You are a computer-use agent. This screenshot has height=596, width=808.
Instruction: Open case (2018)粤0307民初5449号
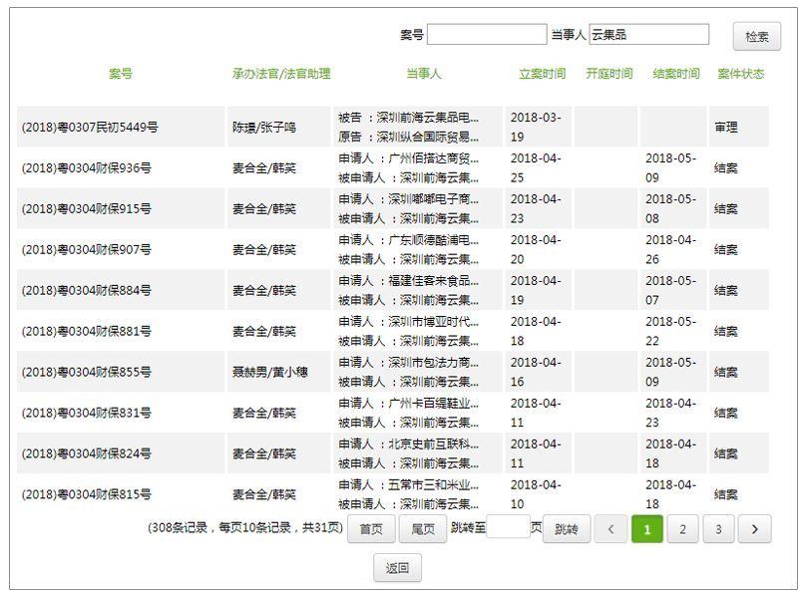point(90,128)
